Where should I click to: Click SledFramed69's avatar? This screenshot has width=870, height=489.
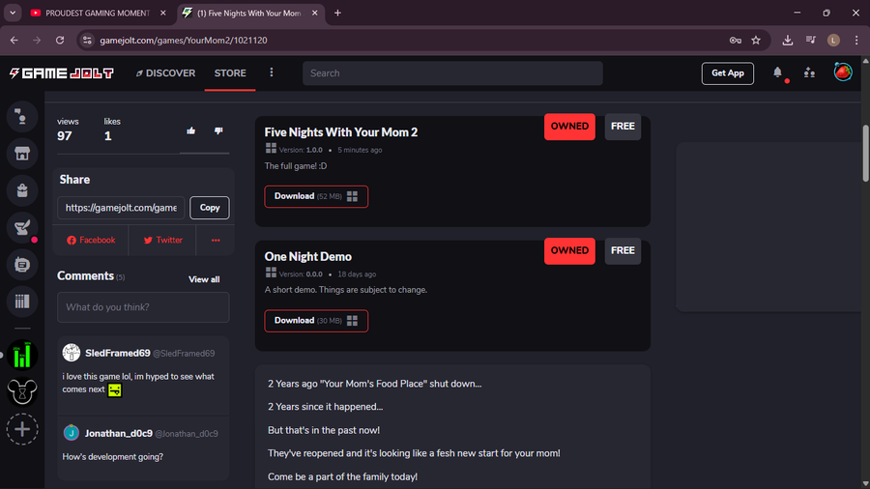pos(71,353)
